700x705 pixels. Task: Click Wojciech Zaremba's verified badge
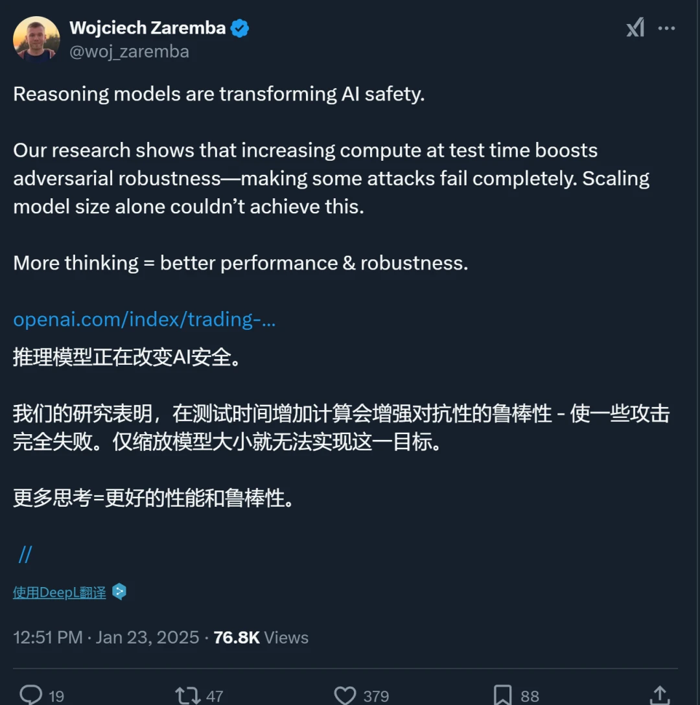[239, 28]
